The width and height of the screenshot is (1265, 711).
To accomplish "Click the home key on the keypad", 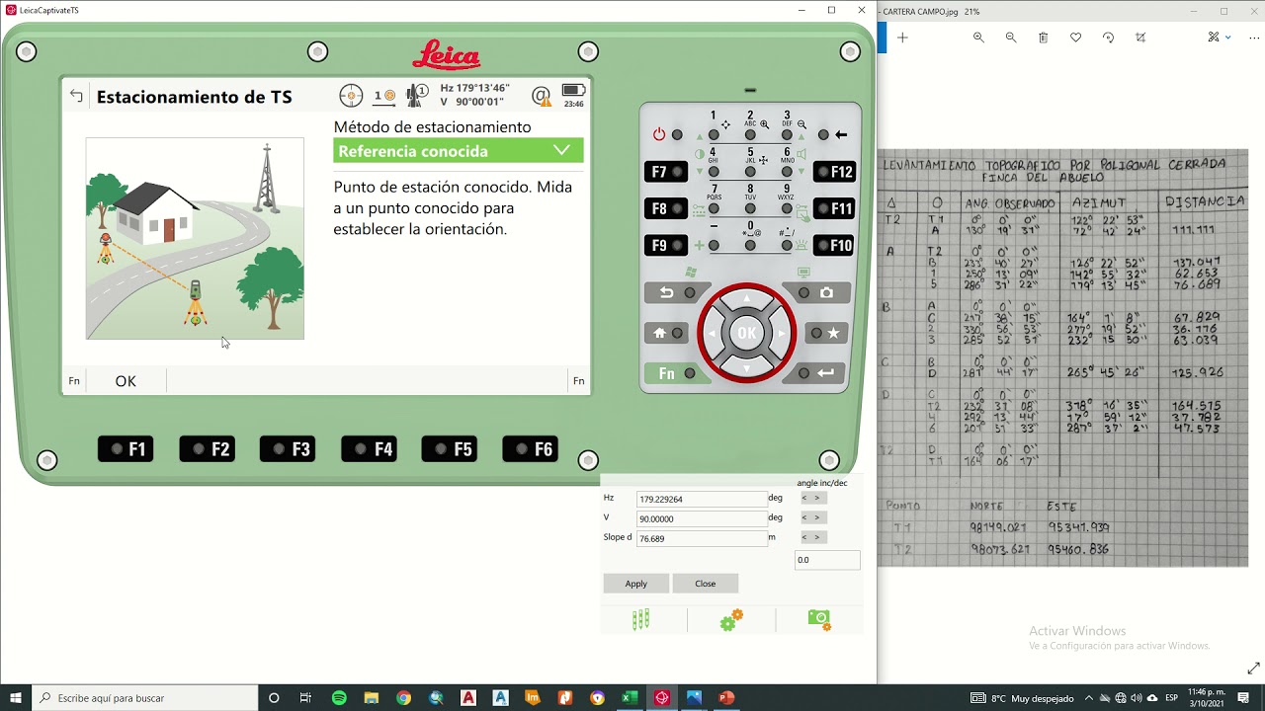I will (667, 334).
